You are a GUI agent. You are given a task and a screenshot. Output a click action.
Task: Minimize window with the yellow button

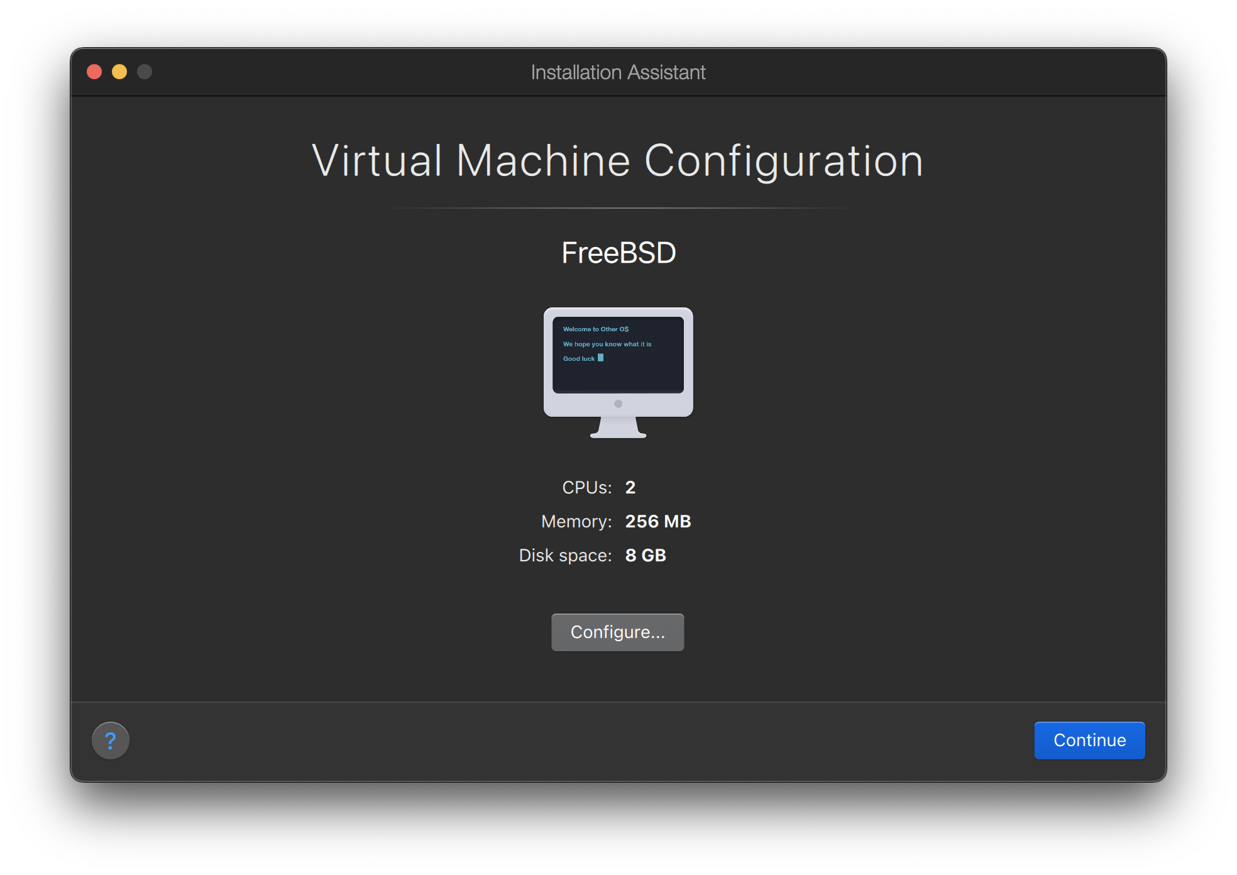[119, 72]
